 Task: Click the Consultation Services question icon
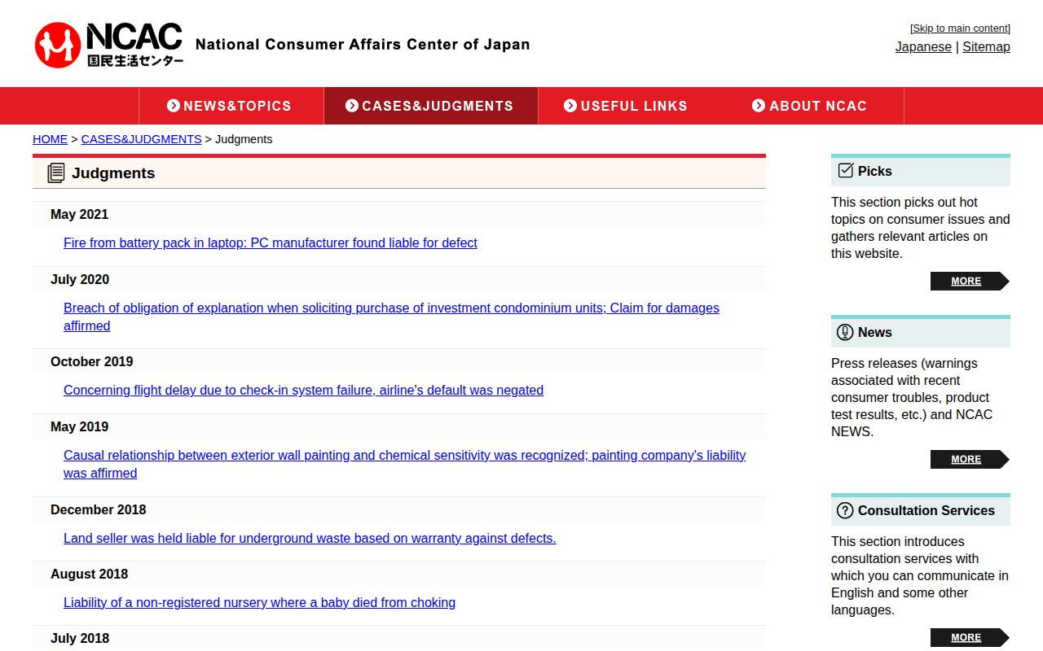tap(845, 510)
